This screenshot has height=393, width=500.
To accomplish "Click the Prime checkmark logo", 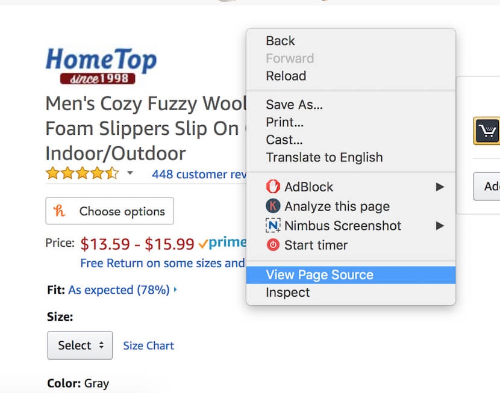I will point(222,243).
